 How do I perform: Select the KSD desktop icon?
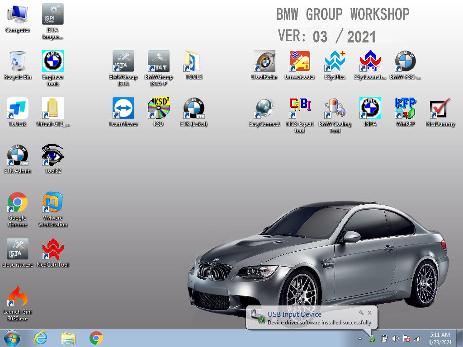coord(159,108)
